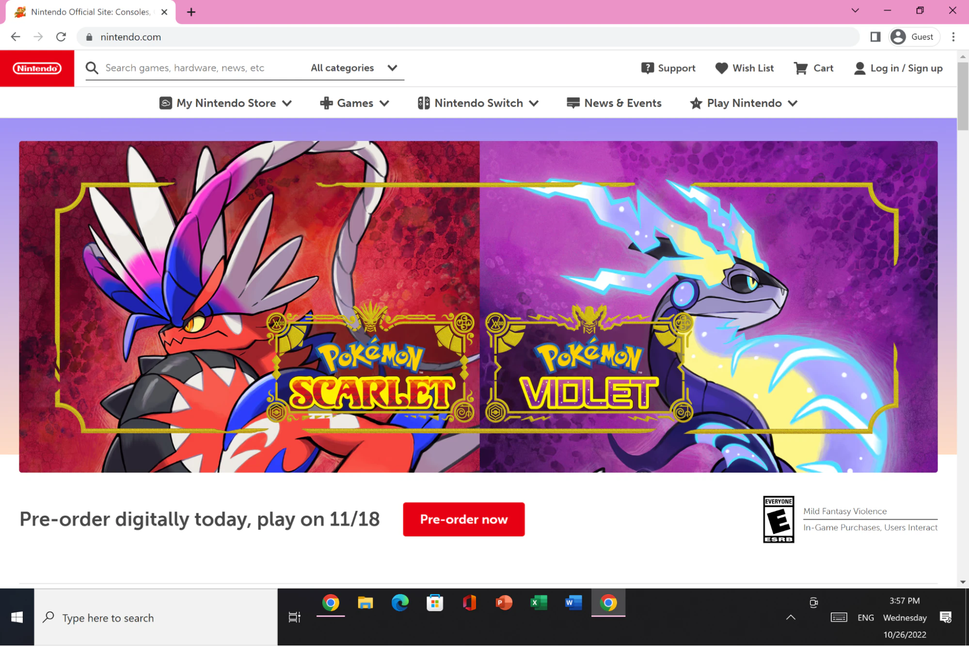Screen dimensions: 969x646
Task: Click the 'Pre-order digitally today' heading
Action: pyautogui.click(x=199, y=519)
